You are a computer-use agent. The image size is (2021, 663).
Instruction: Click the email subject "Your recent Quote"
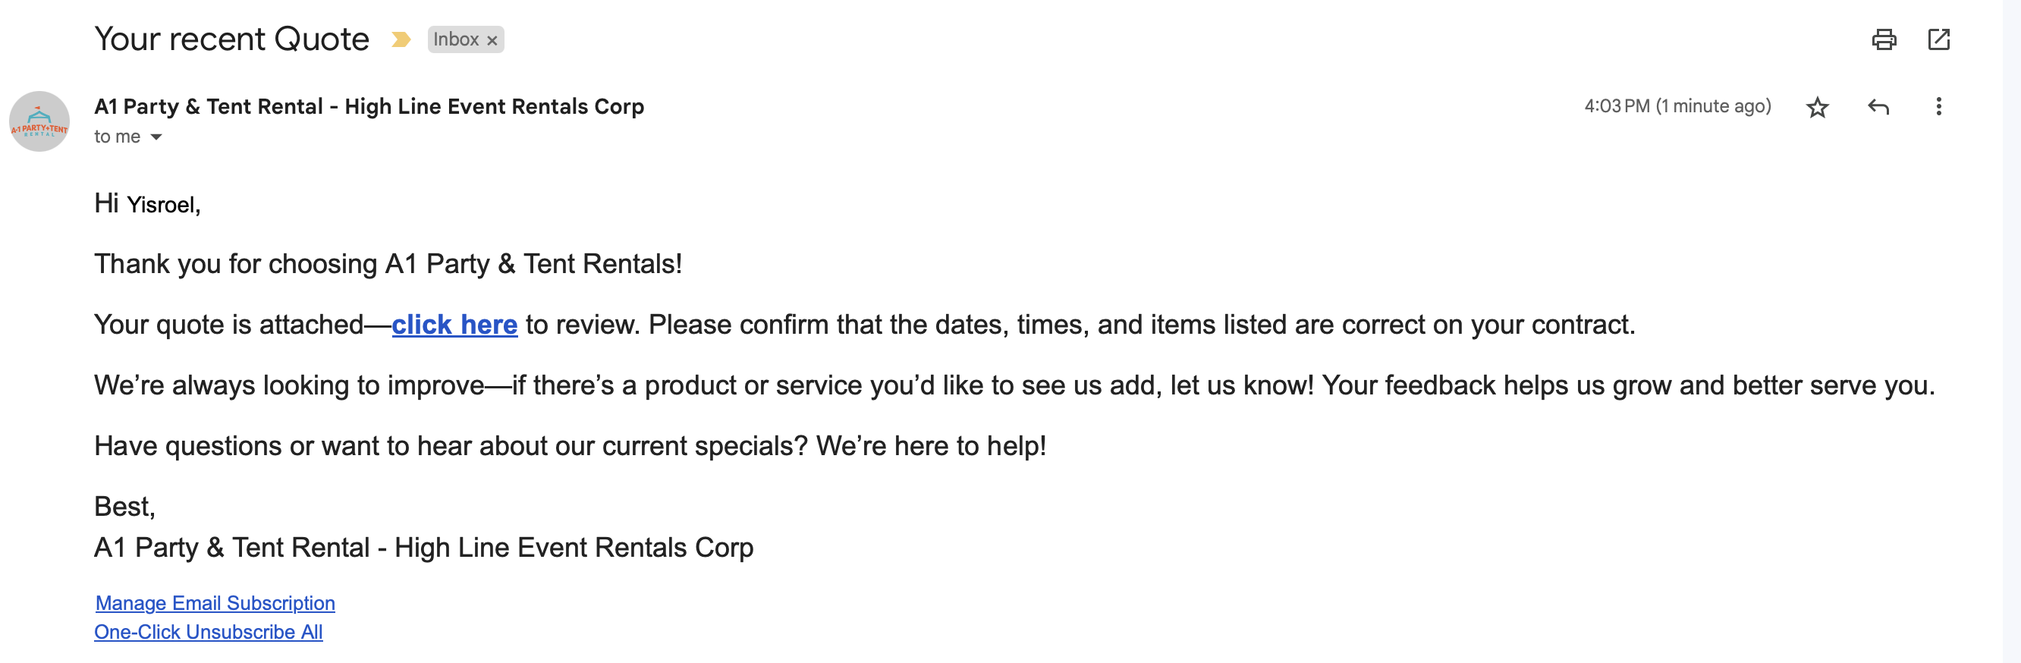231,39
